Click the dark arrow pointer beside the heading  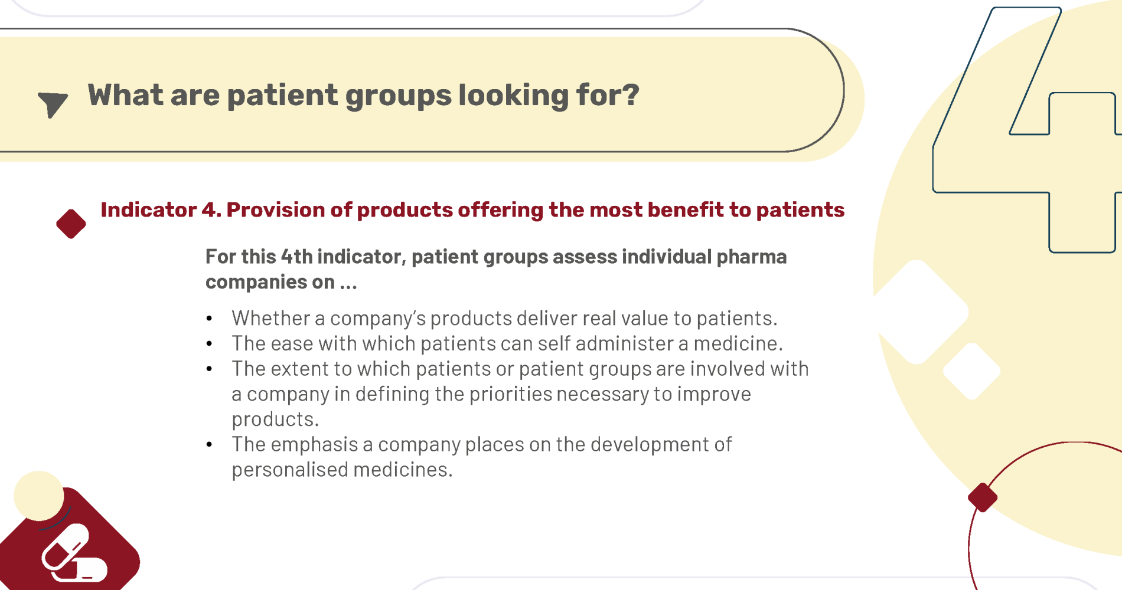pos(53,104)
